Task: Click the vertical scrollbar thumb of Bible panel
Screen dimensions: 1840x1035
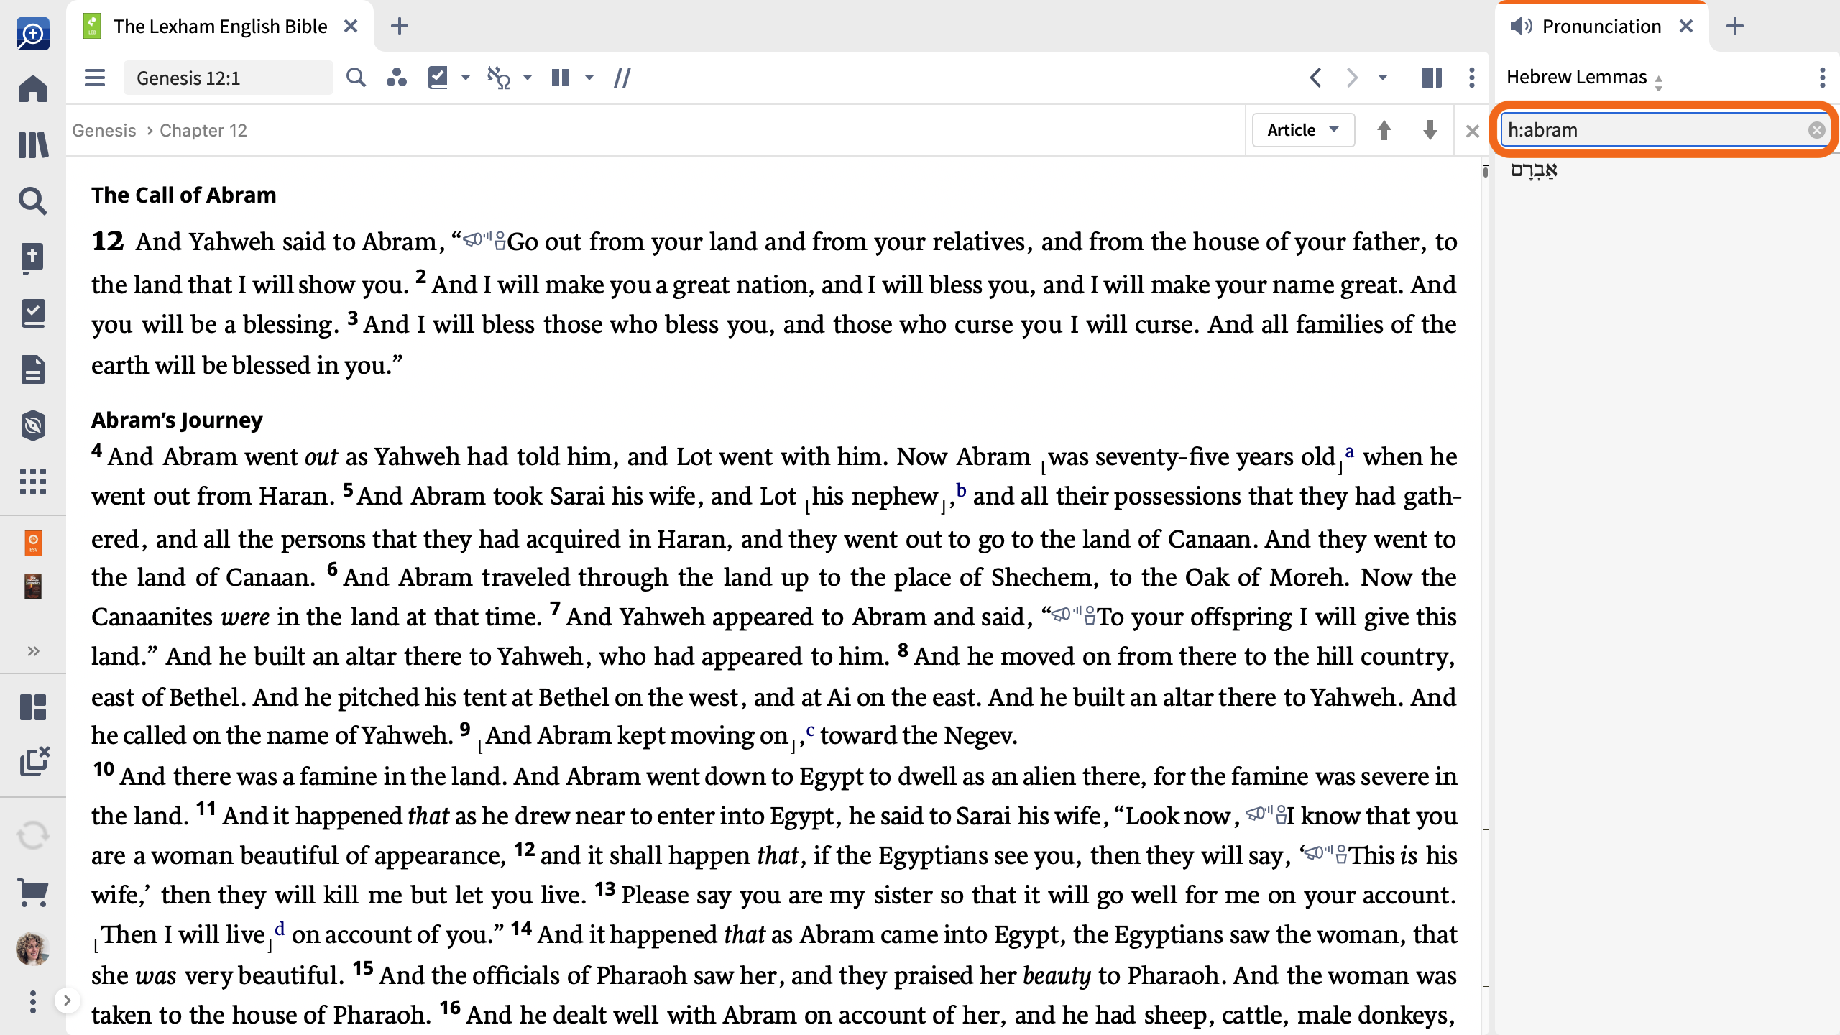Action: (1485, 171)
